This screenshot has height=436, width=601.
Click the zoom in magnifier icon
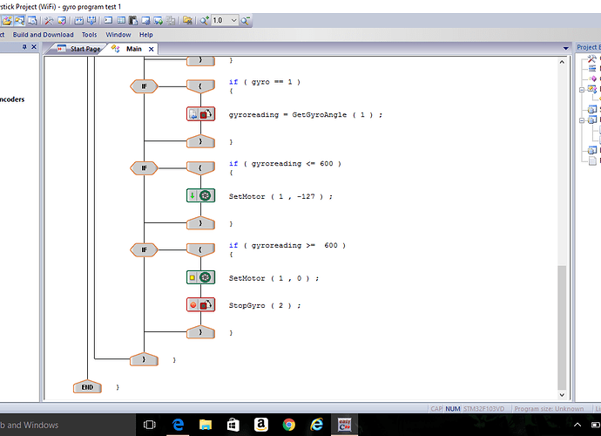click(205, 20)
